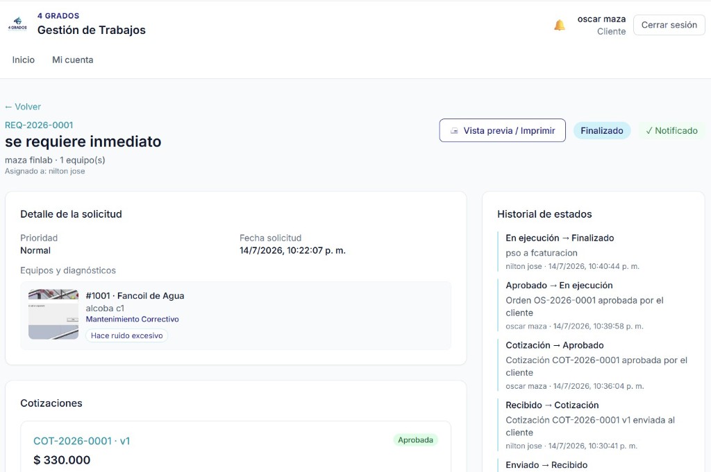This screenshot has height=472, width=711.
Task: Click the Volver back link
Action: coord(23,107)
